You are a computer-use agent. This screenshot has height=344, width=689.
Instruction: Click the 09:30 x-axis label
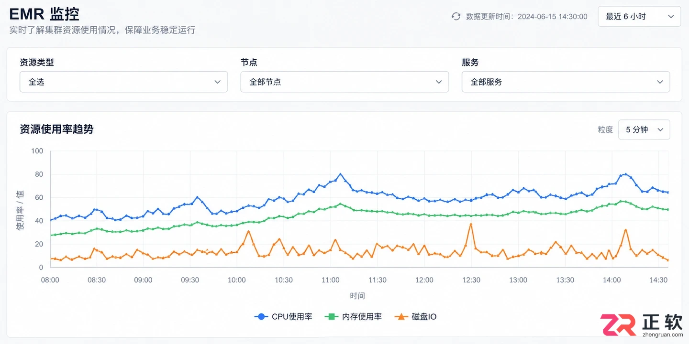click(x=190, y=280)
